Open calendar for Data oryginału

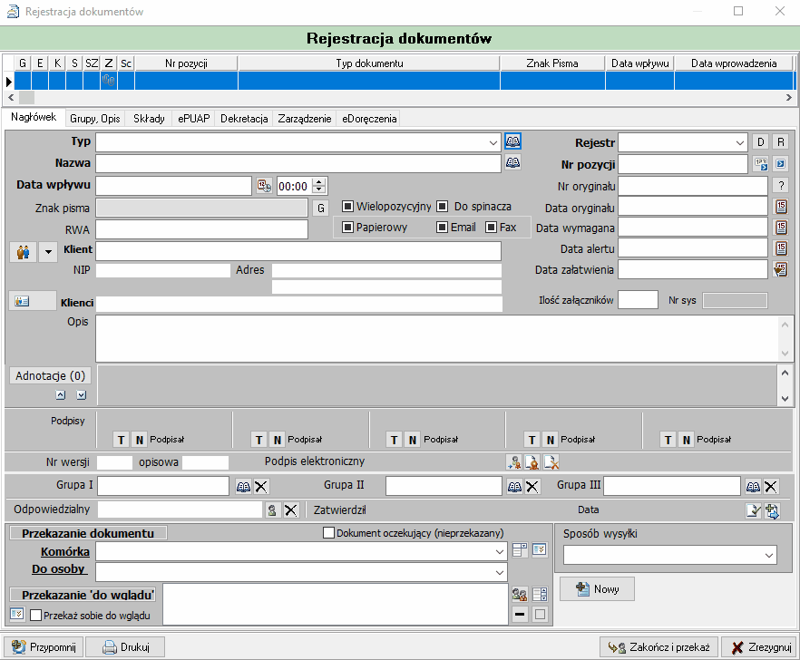pos(781,207)
